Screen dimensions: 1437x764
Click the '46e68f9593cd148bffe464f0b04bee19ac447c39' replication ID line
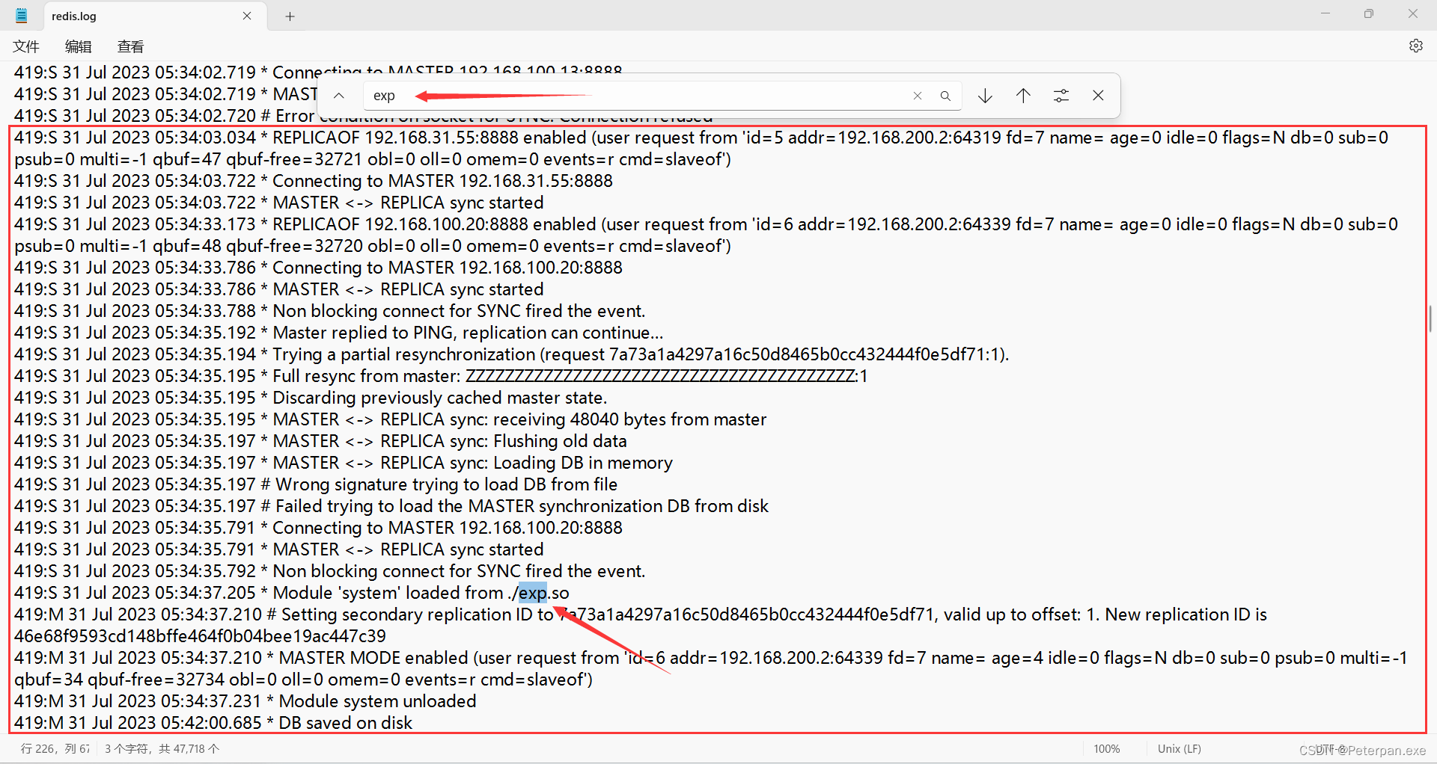[200, 636]
